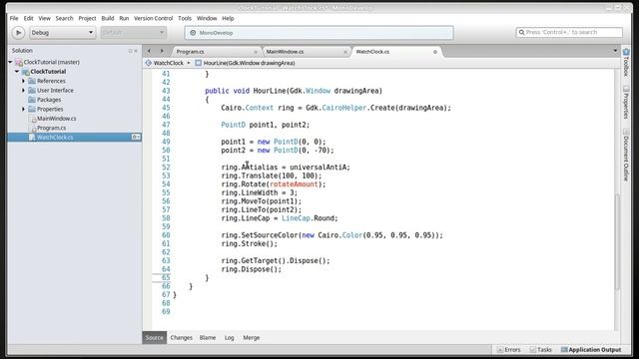Open the Tasks pad
The height and width of the screenshot is (359, 639).
point(540,350)
